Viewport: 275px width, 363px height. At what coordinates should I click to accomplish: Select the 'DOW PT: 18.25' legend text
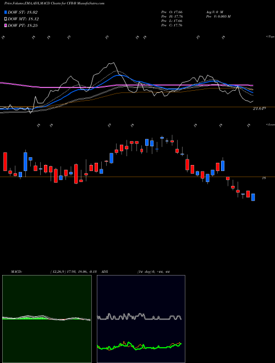(23, 25)
